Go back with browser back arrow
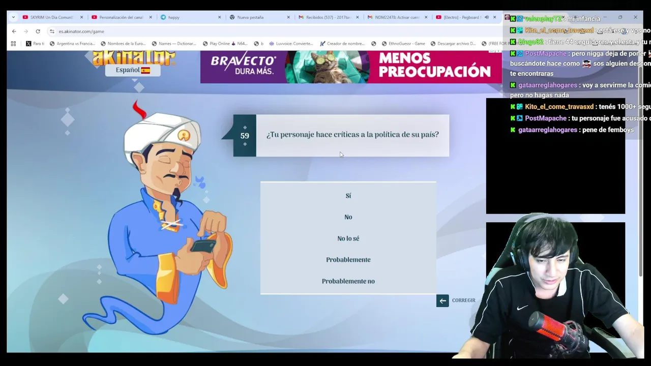The image size is (651, 366). coord(14,31)
